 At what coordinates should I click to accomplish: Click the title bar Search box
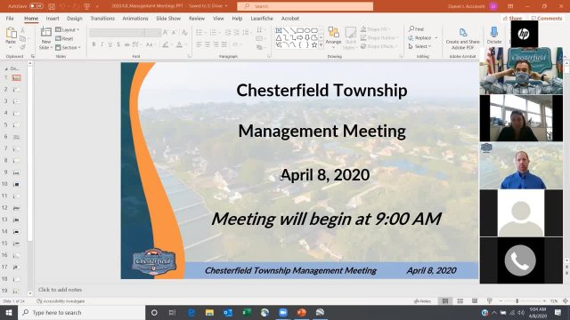(305, 6)
